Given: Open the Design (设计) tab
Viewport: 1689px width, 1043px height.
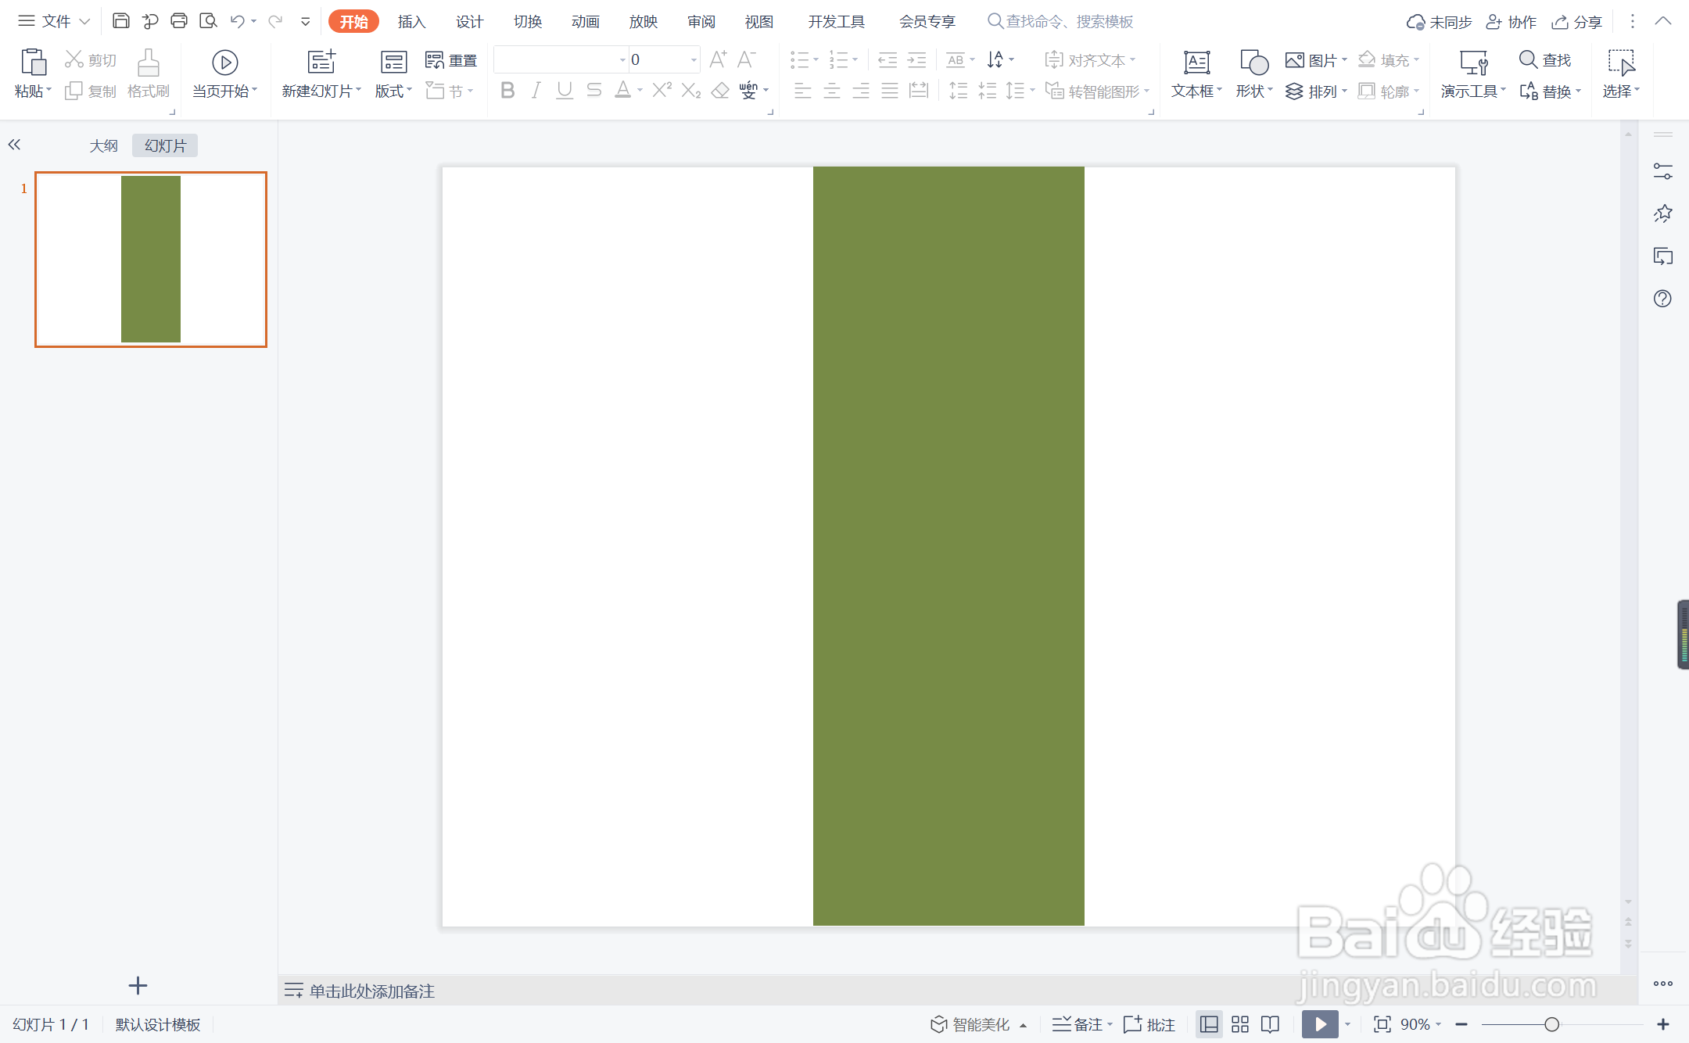Looking at the screenshot, I should (469, 22).
